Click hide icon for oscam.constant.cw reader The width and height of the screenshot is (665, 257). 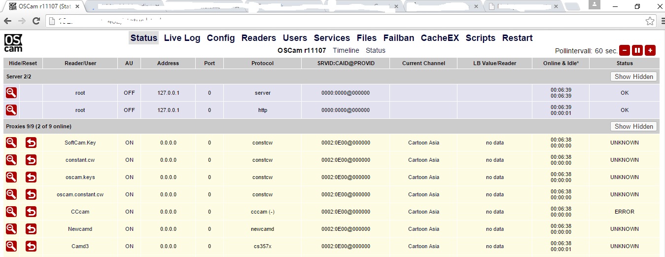coord(11,194)
